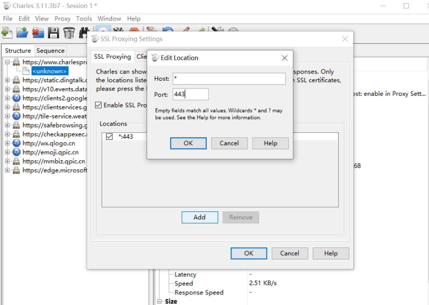Viewport: 429px width, 305px height.
Task: Click the Tools wrench toolbar icon
Action: (218, 30)
